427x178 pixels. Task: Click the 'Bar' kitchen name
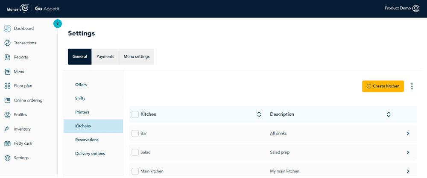tap(143, 134)
